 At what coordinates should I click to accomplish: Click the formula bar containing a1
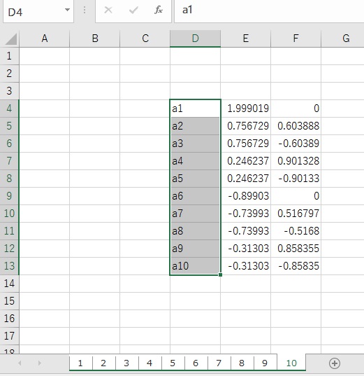pyautogui.click(x=269, y=11)
